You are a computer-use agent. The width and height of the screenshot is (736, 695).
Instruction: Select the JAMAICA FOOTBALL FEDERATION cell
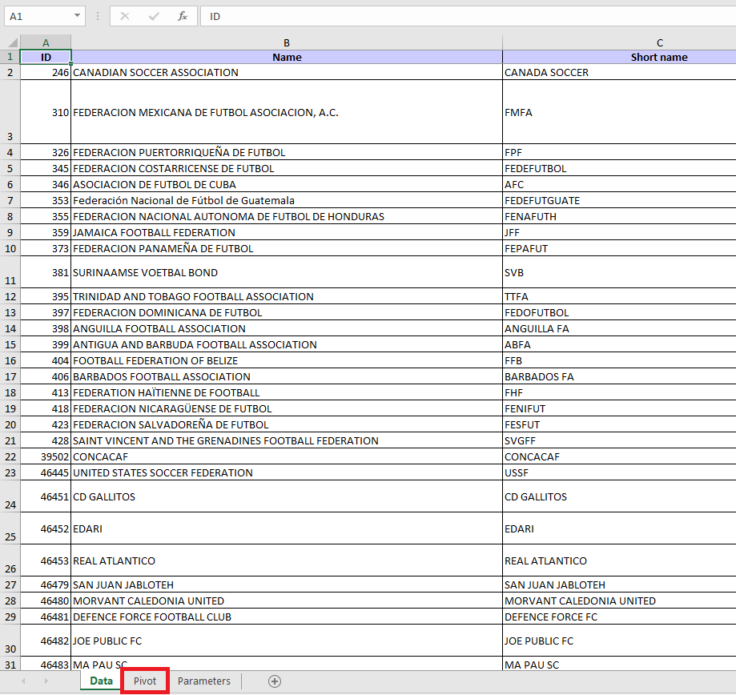coord(287,232)
